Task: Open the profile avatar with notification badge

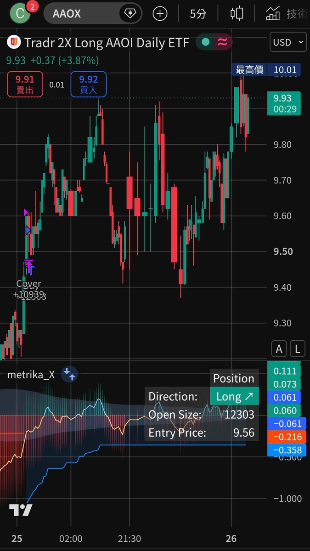Action: tap(20, 12)
